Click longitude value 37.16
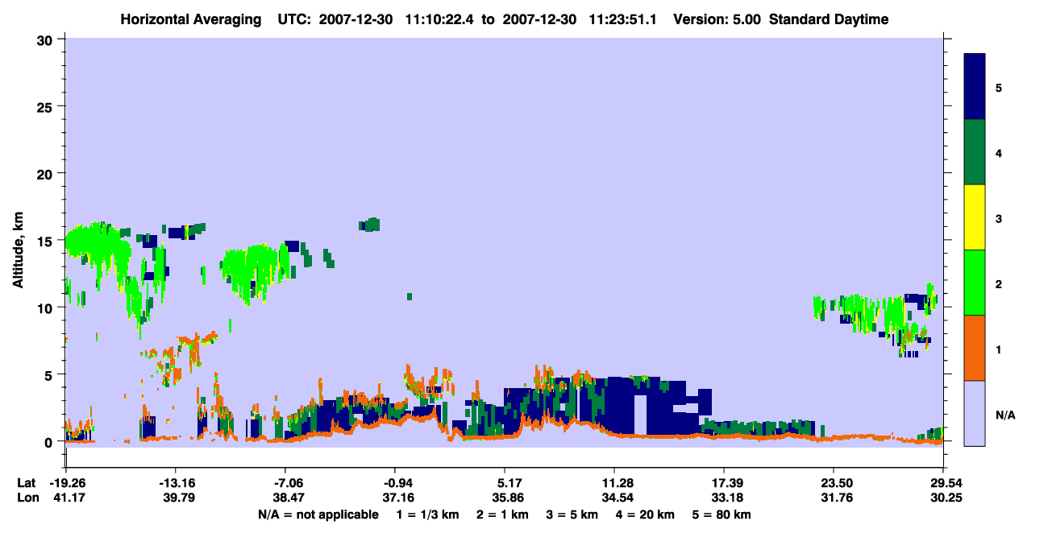The image size is (1048, 537). coord(397,498)
